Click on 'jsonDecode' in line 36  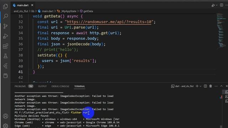[78, 44]
